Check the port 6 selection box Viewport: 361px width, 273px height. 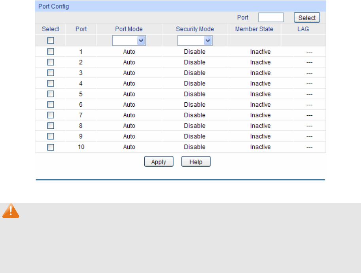pyautogui.click(x=51, y=105)
